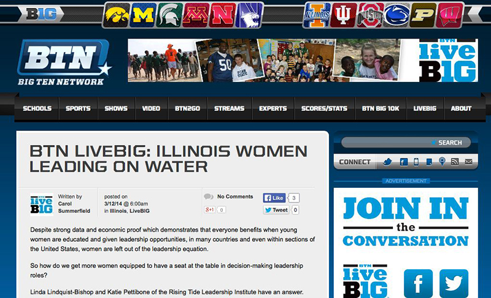Viewport: 491px width, 298px height.
Task: Open the Indiana IU logo
Action: (343, 15)
